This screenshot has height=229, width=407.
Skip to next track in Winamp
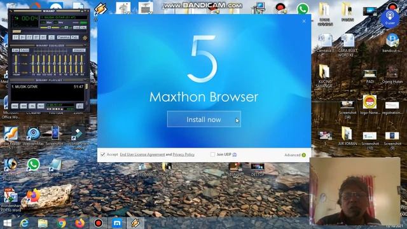[43, 37]
